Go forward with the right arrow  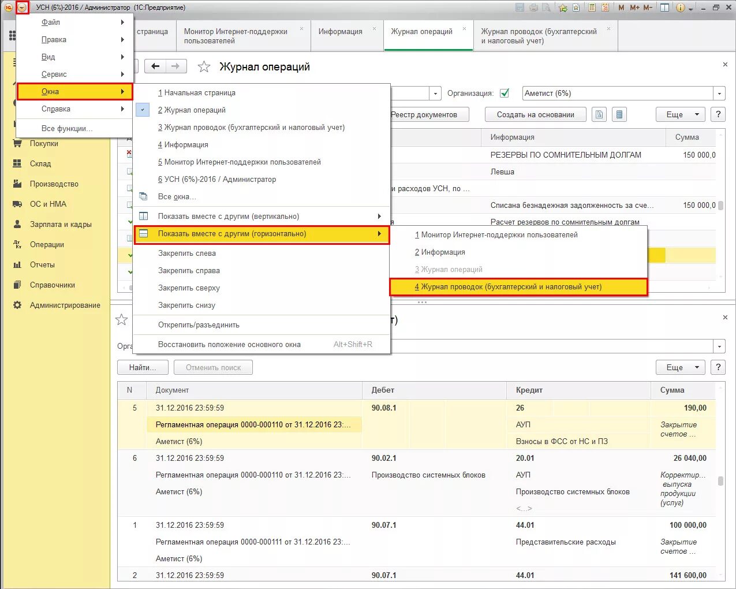coord(176,66)
